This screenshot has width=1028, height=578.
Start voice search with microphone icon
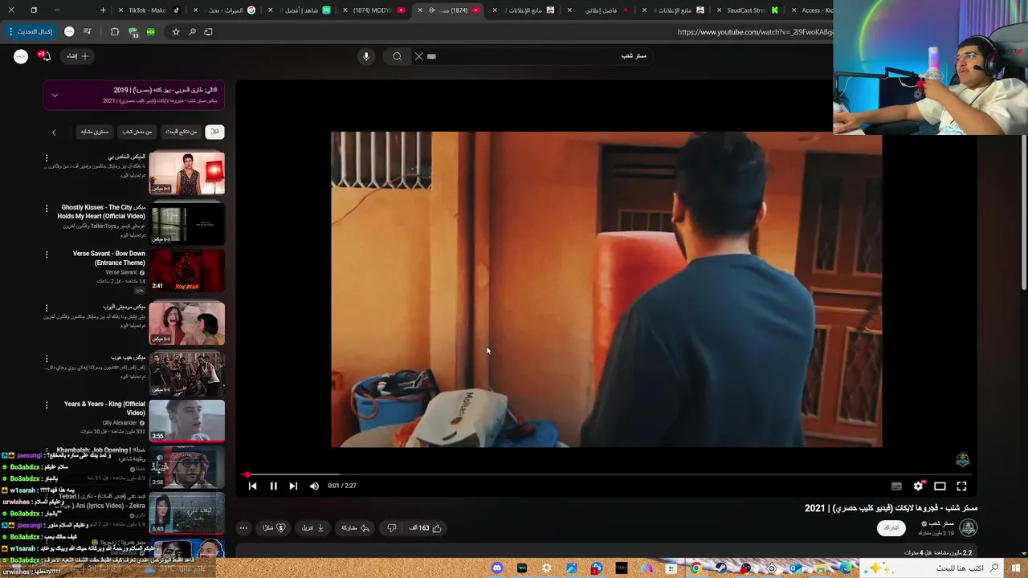coord(366,56)
